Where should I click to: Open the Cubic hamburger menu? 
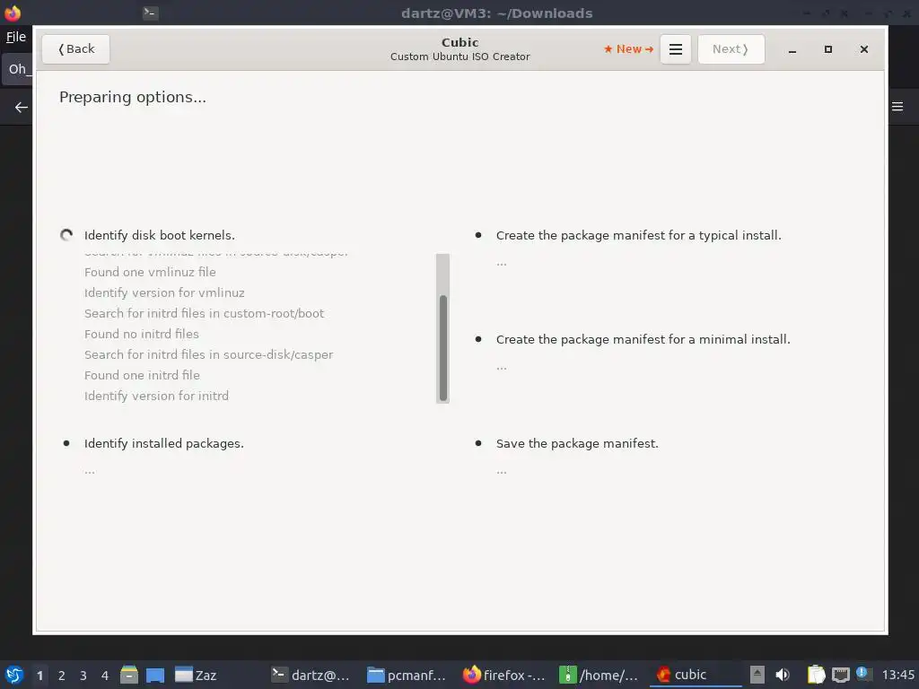click(x=675, y=49)
